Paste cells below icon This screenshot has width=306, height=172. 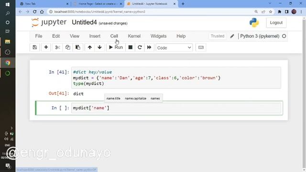click(77, 47)
